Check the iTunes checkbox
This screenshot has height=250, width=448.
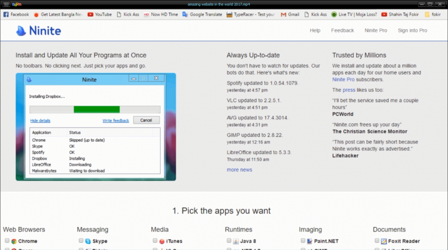click(x=155, y=240)
